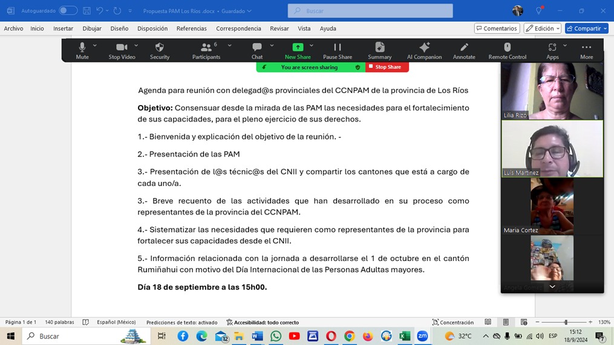Screen dimensions: 614x345
Task: Open the Referencias tab
Action: (x=192, y=28)
